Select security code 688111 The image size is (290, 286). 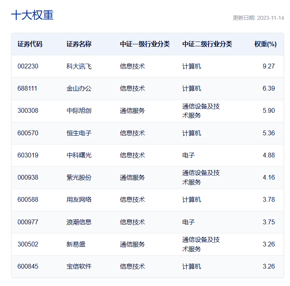click(27, 88)
